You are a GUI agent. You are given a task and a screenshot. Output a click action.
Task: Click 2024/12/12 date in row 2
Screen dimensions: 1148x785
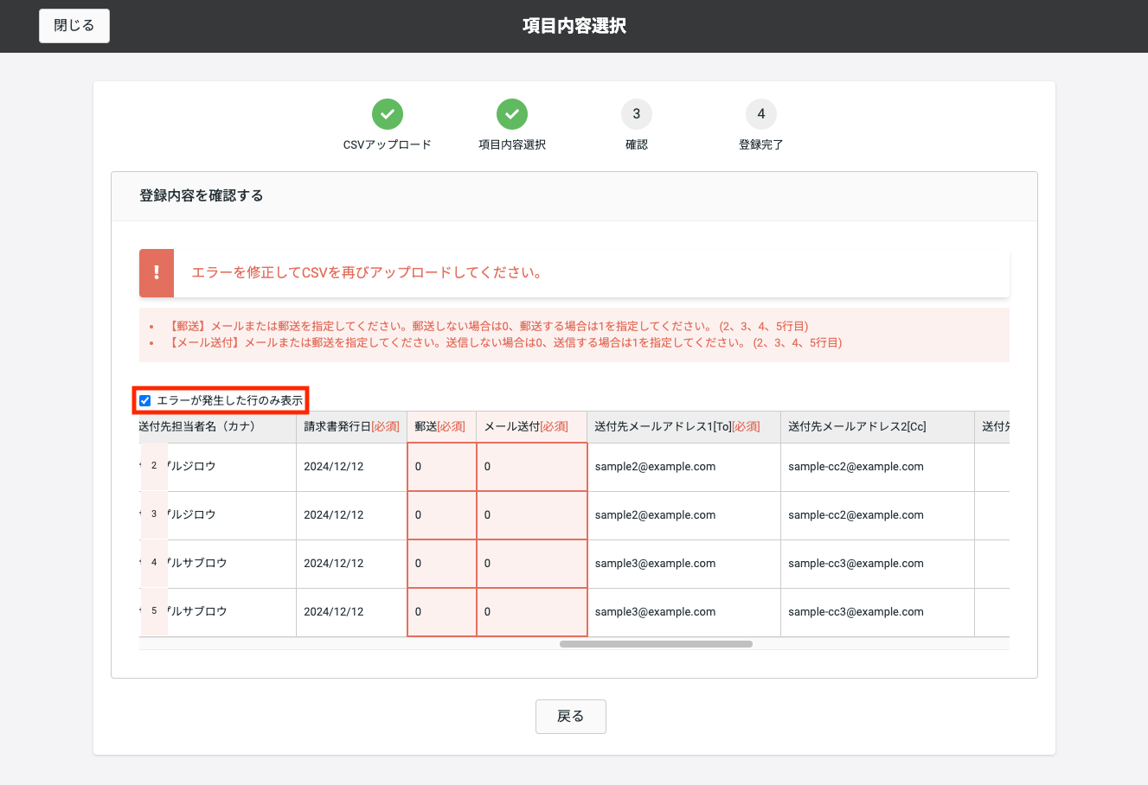click(x=334, y=466)
